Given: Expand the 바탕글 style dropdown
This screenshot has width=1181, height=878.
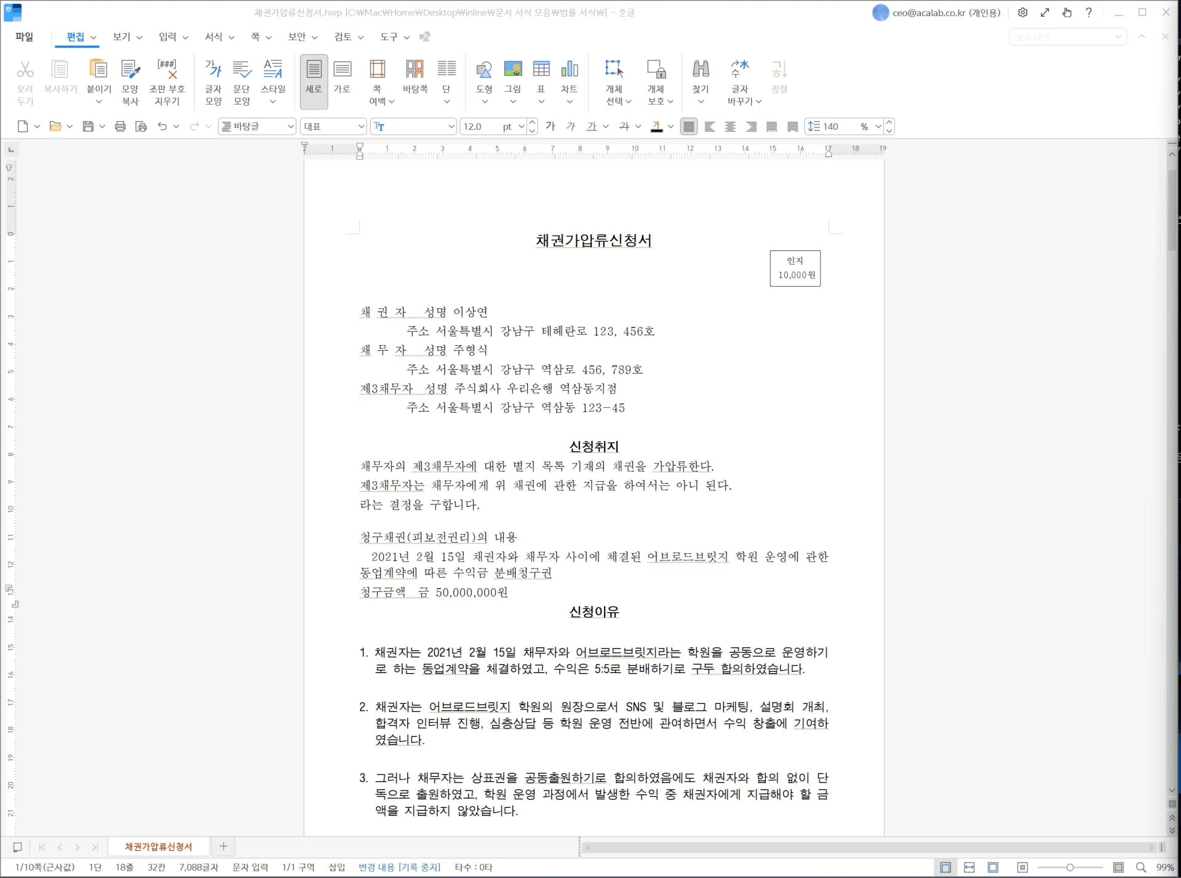Looking at the screenshot, I should pyautogui.click(x=290, y=126).
